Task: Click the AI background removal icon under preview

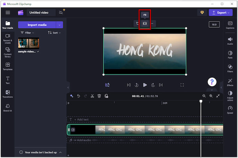Action: tap(107, 85)
